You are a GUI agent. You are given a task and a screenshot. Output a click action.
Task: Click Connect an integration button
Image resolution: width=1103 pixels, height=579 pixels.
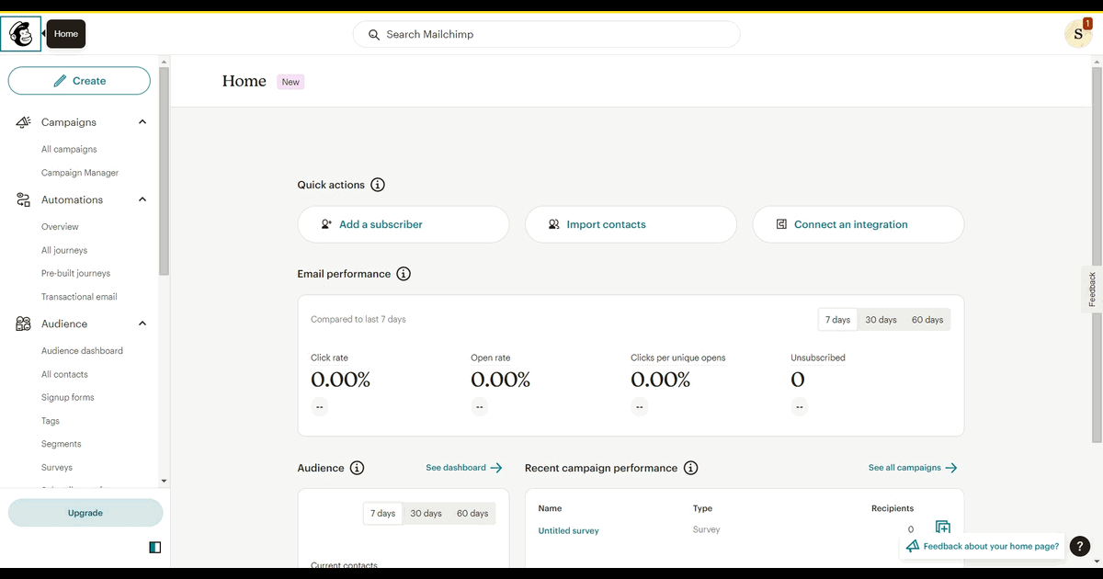(859, 224)
